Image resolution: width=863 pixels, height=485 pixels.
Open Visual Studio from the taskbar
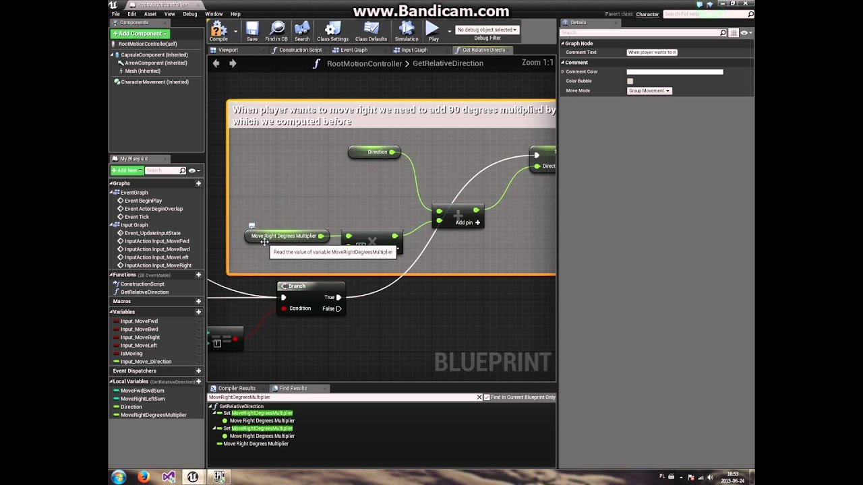pyautogui.click(x=169, y=477)
